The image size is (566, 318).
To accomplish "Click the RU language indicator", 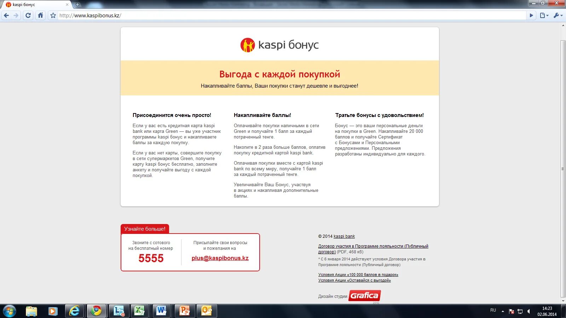I will point(493,310).
